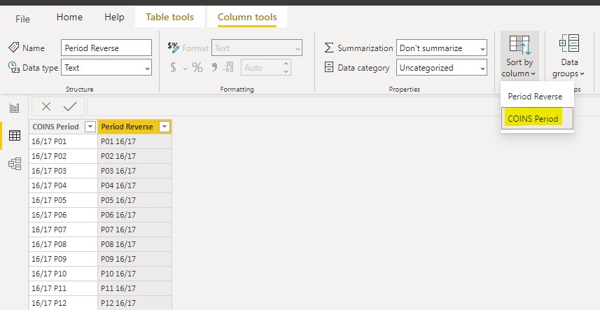Decrease decimal places with the down stepper

coord(286,71)
